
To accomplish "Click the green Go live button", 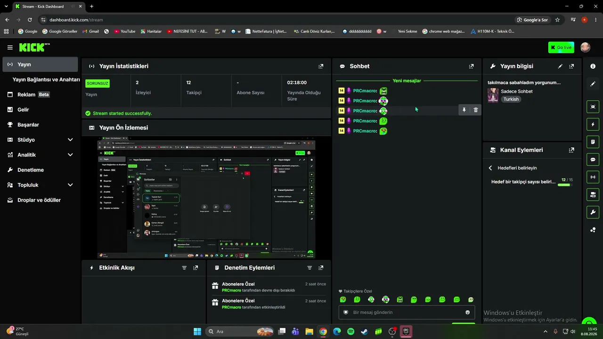I will coord(561,47).
